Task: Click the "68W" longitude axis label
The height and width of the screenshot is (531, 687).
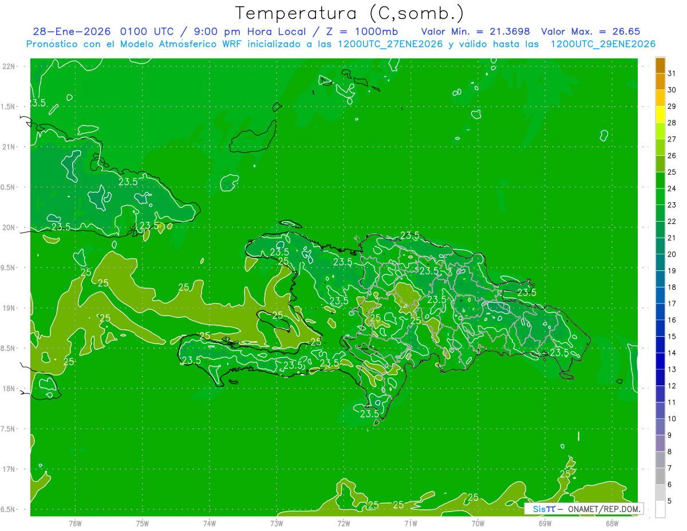Action: pos(612,523)
